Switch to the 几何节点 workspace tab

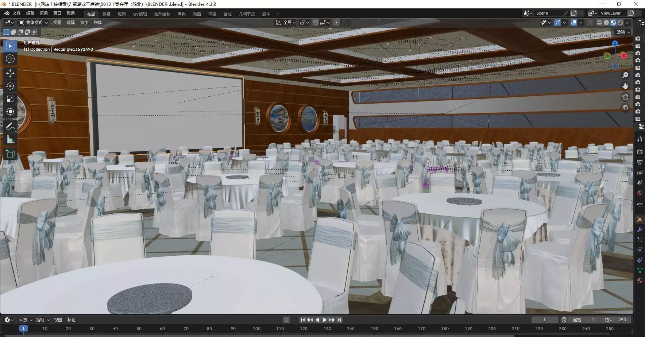click(x=247, y=14)
